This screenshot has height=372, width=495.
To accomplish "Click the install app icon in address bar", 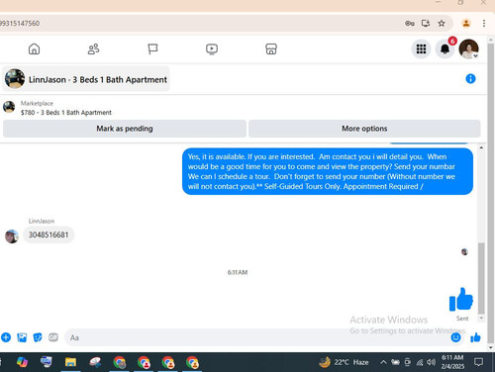I will point(426,24).
